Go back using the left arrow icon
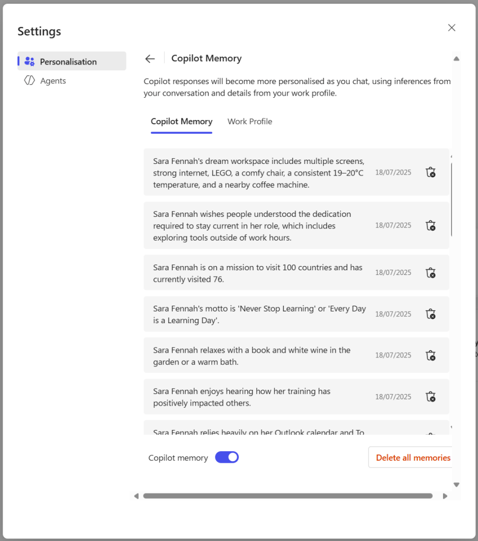Viewport: 478px width, 541px height. [150, 59]
